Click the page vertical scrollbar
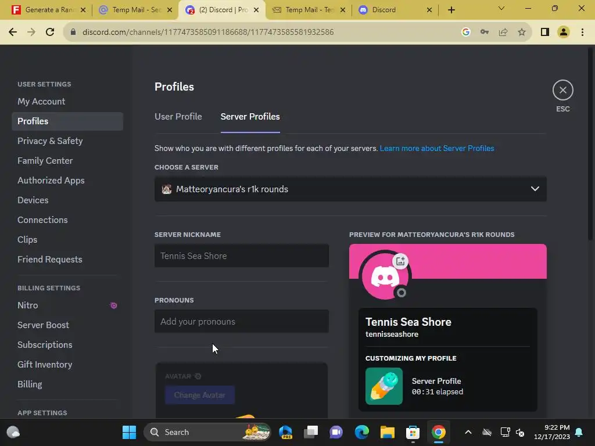 pos(590,144)
